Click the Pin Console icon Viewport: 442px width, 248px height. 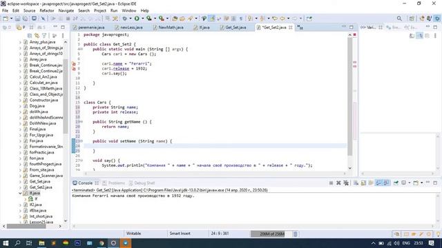click(396, 183)
